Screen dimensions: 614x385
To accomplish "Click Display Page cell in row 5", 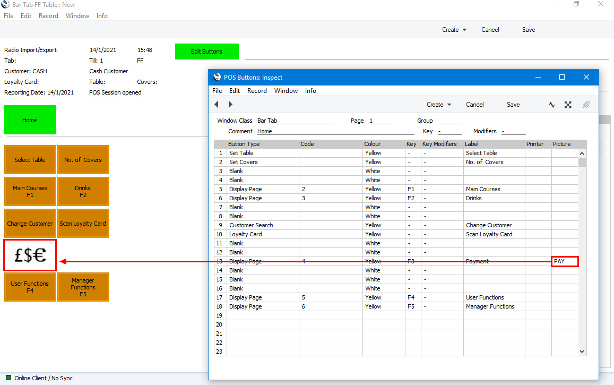I will (263, 189).
